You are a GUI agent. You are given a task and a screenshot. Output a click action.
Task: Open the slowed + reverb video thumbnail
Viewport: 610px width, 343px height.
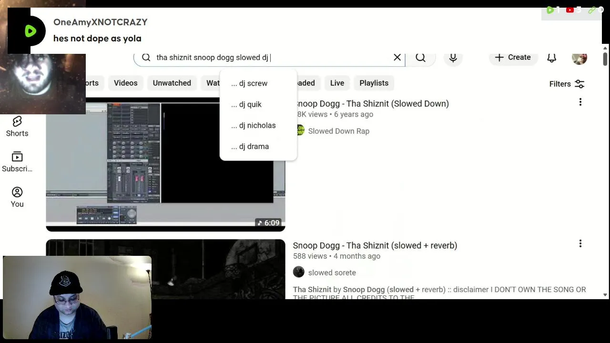165,269
